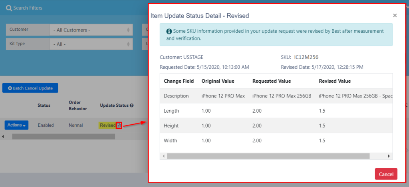Open the Revised status detail document icon

point(119,125)
